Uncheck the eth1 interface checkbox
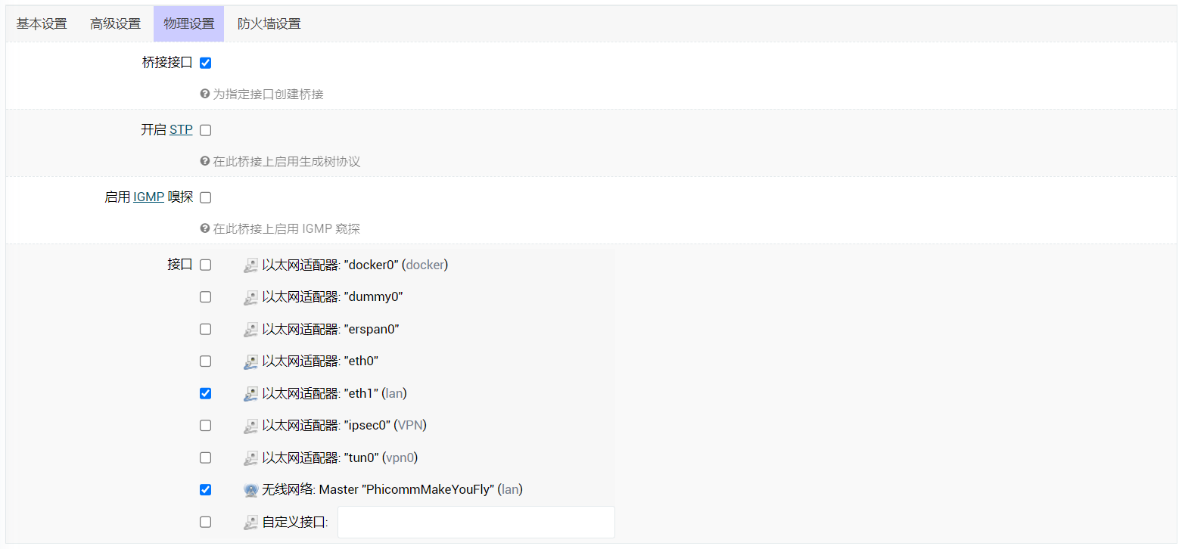Image resolution: width=1182 pixels, height=549 pixels. [205, 393]
